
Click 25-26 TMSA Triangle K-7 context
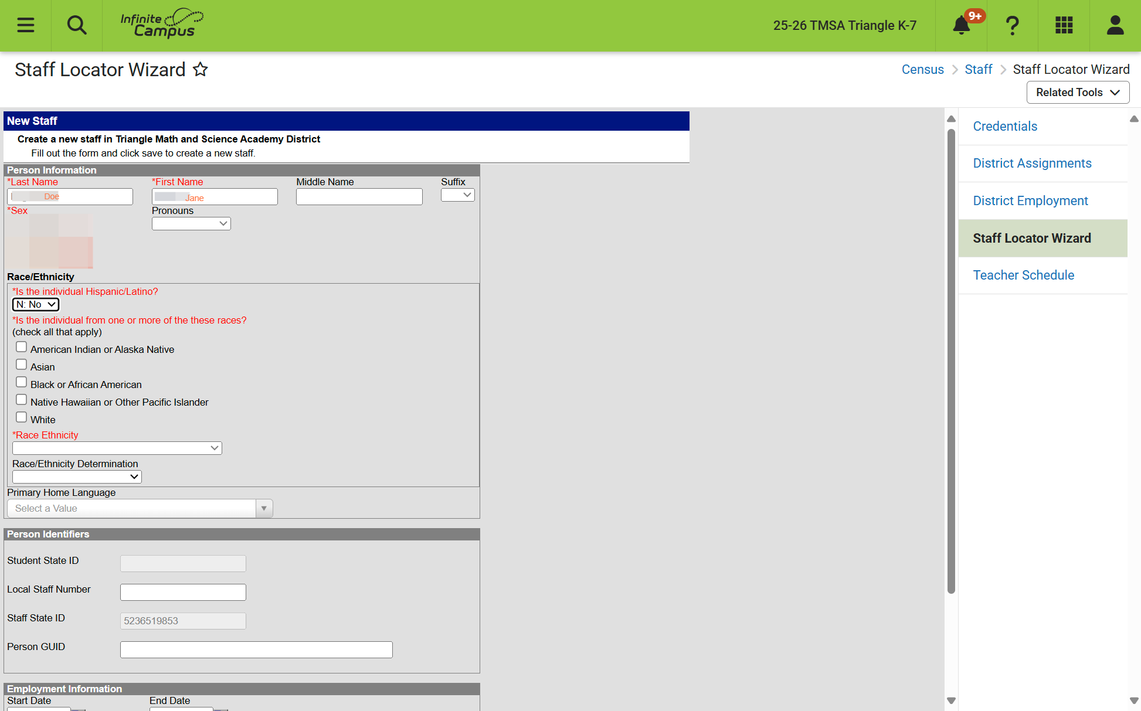coord(844,25)
